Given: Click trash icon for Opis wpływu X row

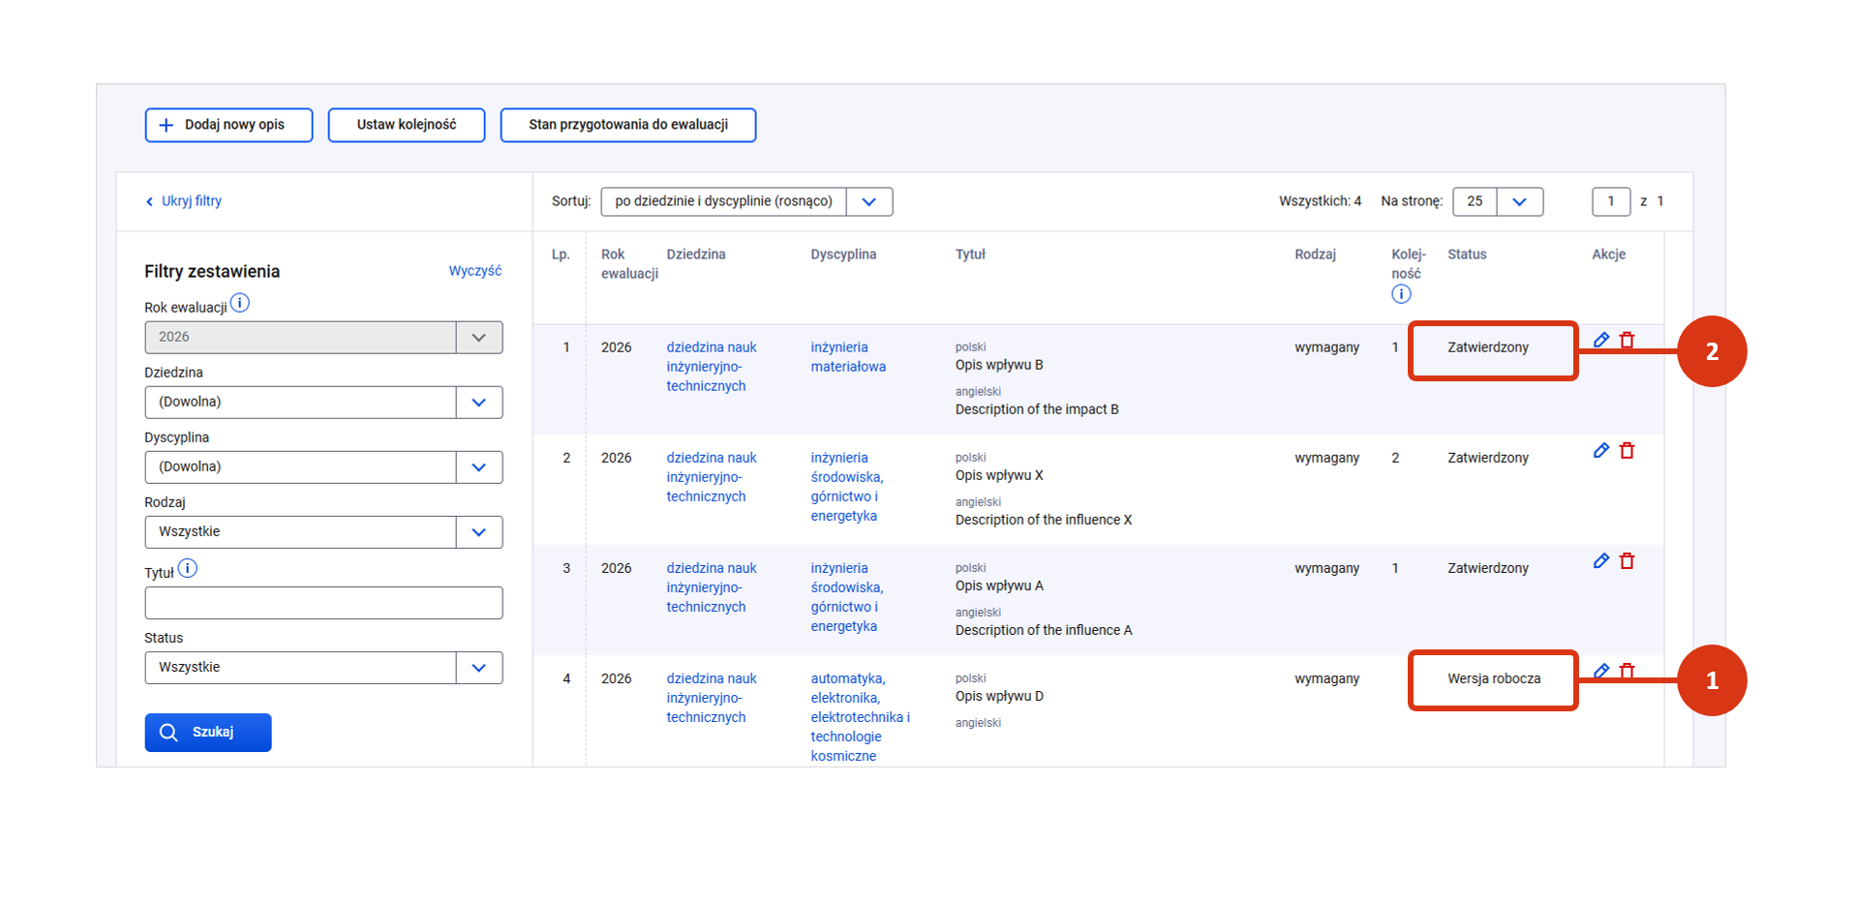Looking at the screenshot, I should pos(1627,450).
